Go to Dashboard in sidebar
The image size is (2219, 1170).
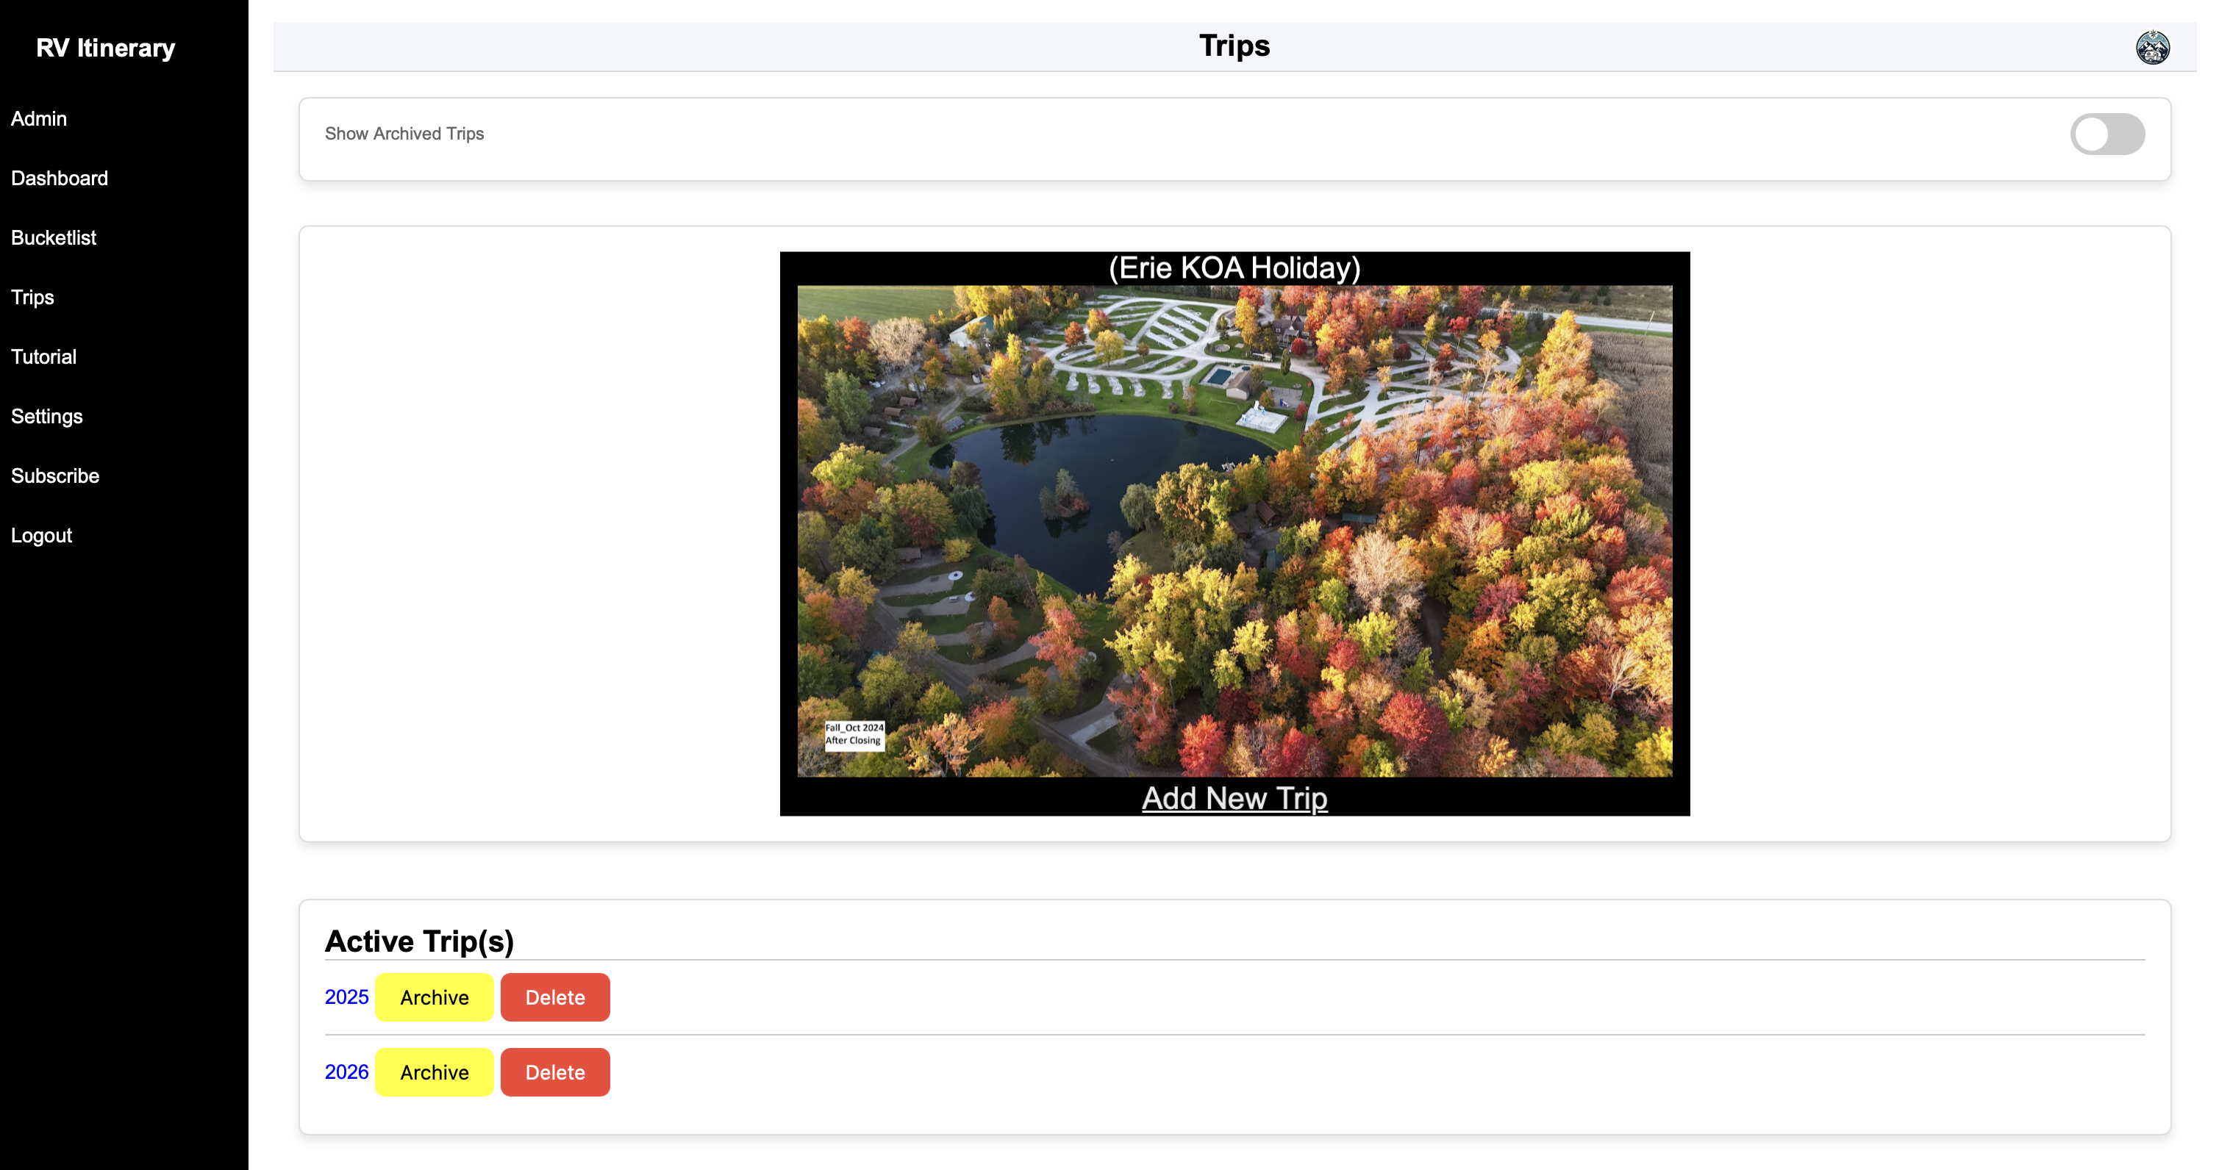(x=60, y=178)
